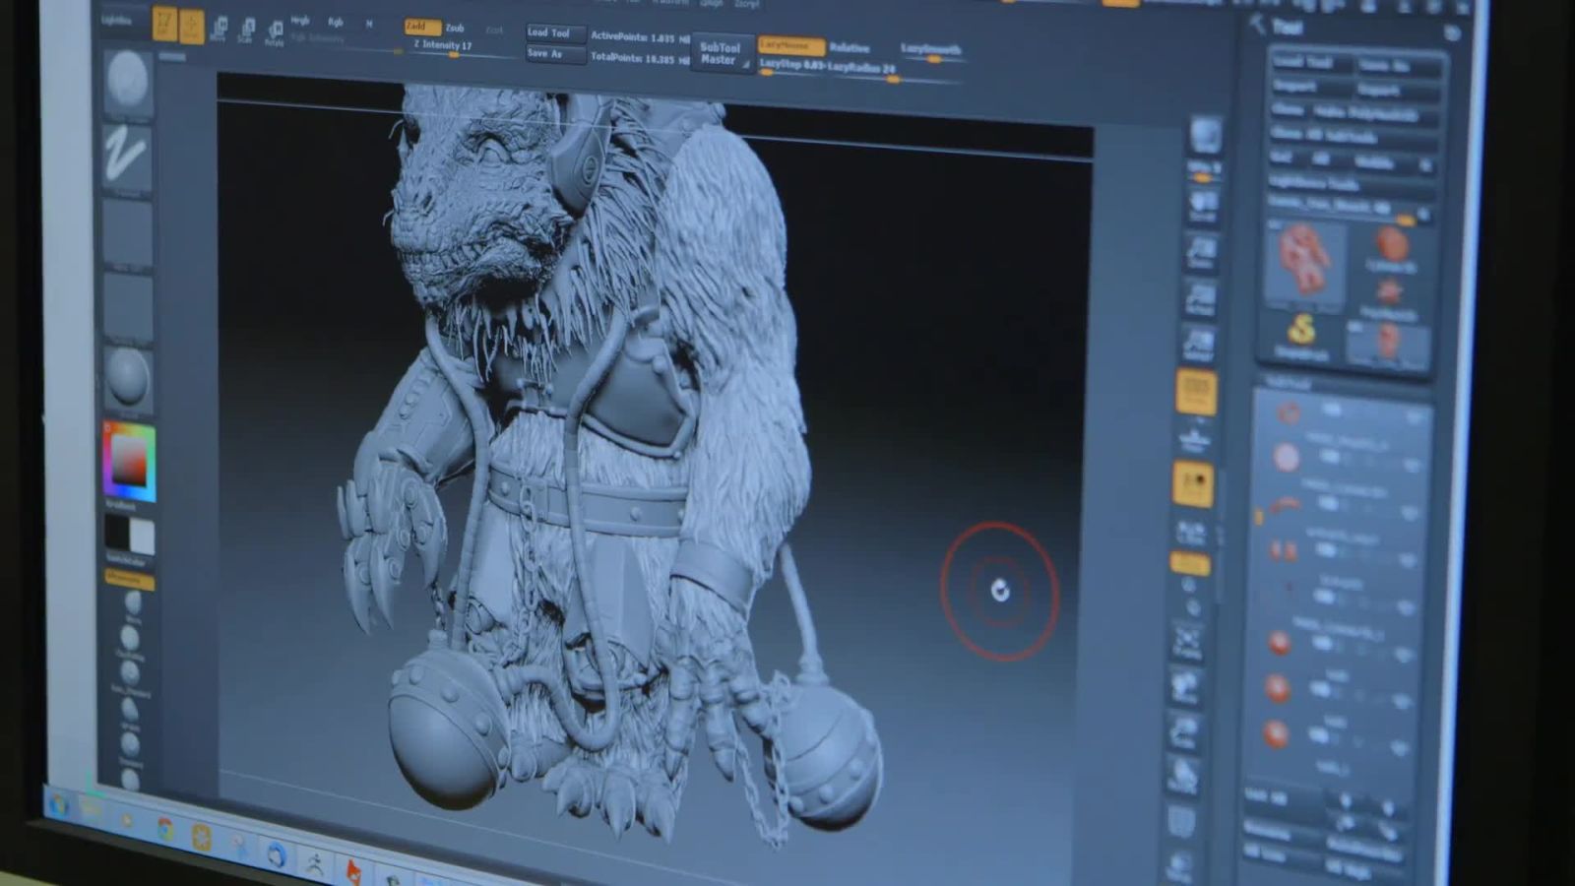Click the Edit mode button in top toolbar
Viewport: 1575px width, 886px height.
(x=164, y=24)
